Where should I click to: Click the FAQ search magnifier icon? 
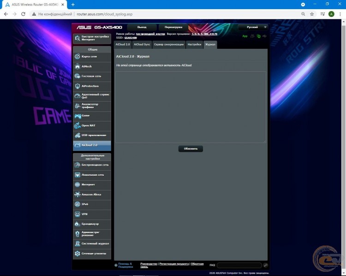pyautogui.click(x=265, y=265)
